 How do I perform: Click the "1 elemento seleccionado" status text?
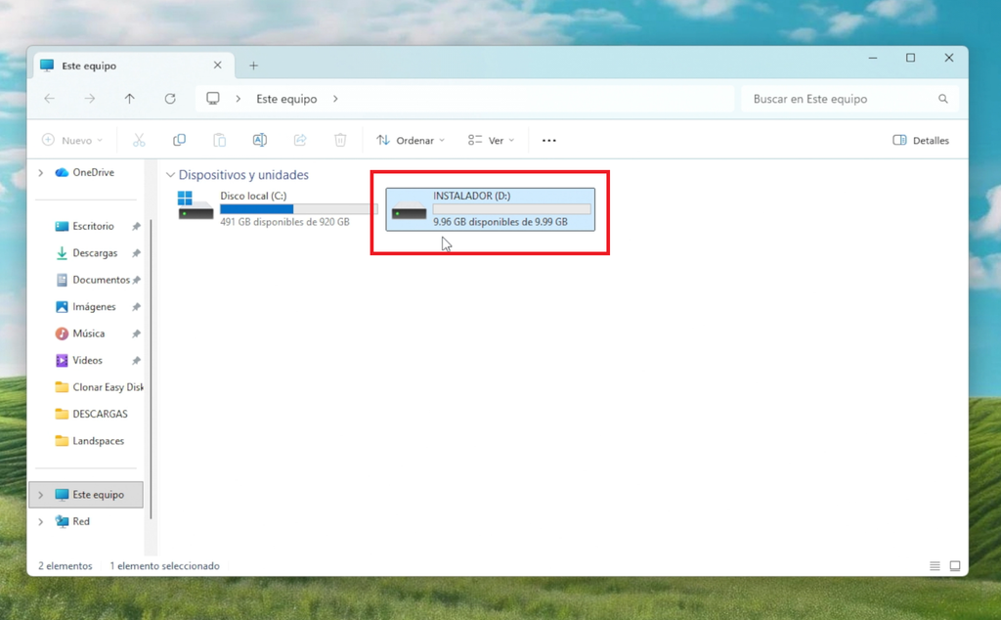tap(164, 566)
